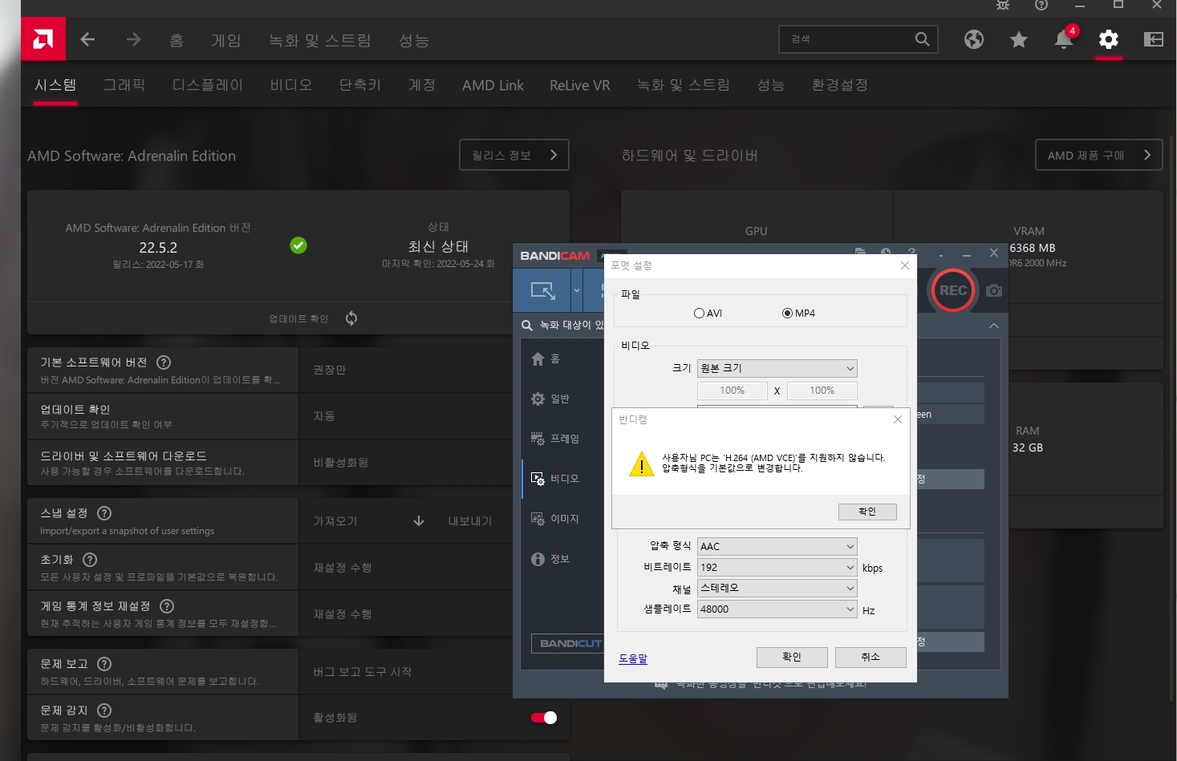Click the 가져오기 download arrow icon
The width and height of the screenshot is (1177, 761).
pos(419,521)
